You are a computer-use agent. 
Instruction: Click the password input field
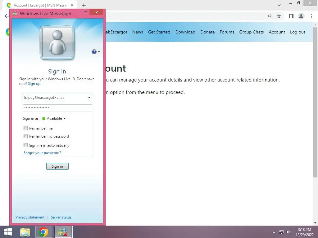(57, 108)
